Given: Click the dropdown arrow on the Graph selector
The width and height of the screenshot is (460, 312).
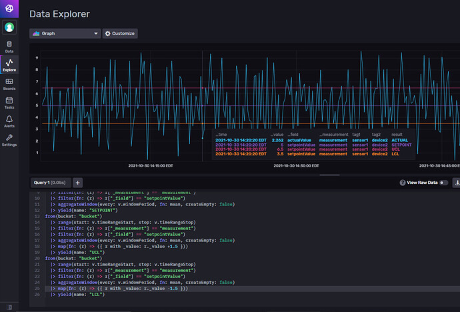Looking at the screenshot, I should click(96, 33).
